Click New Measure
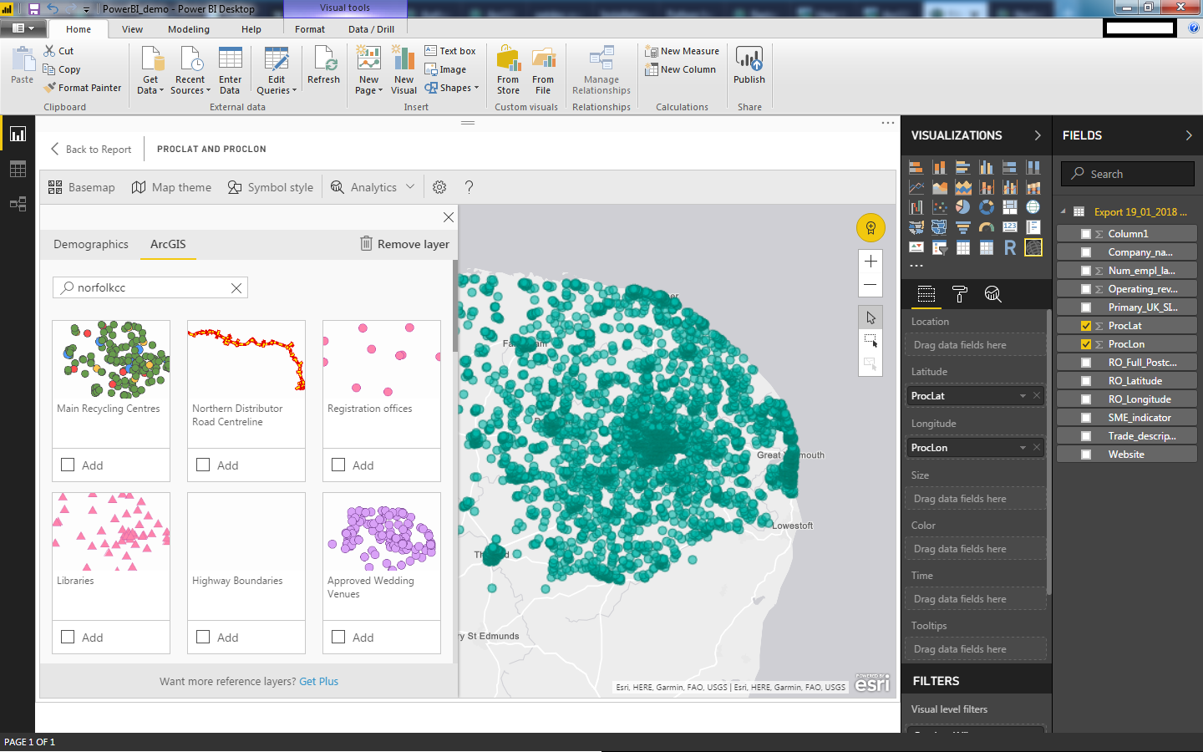The image size is (1203, 752). pyautogui.click(x=682, y=51)
